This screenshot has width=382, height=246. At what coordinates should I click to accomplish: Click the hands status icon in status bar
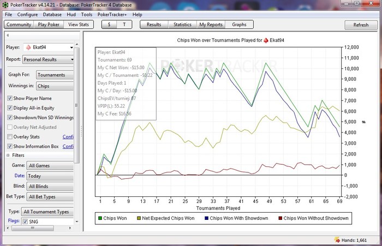pyautogui.click(x=337, y=240)
